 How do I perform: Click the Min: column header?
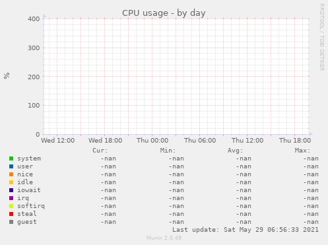click(x=168, y=151)
